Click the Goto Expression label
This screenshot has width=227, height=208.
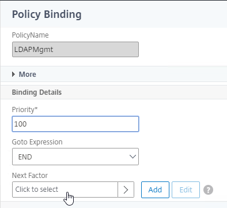(37, 142)
